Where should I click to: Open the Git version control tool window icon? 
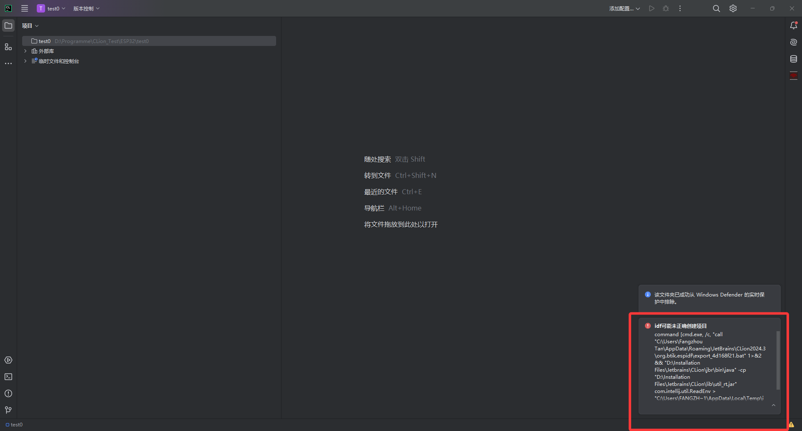(8, 410)
